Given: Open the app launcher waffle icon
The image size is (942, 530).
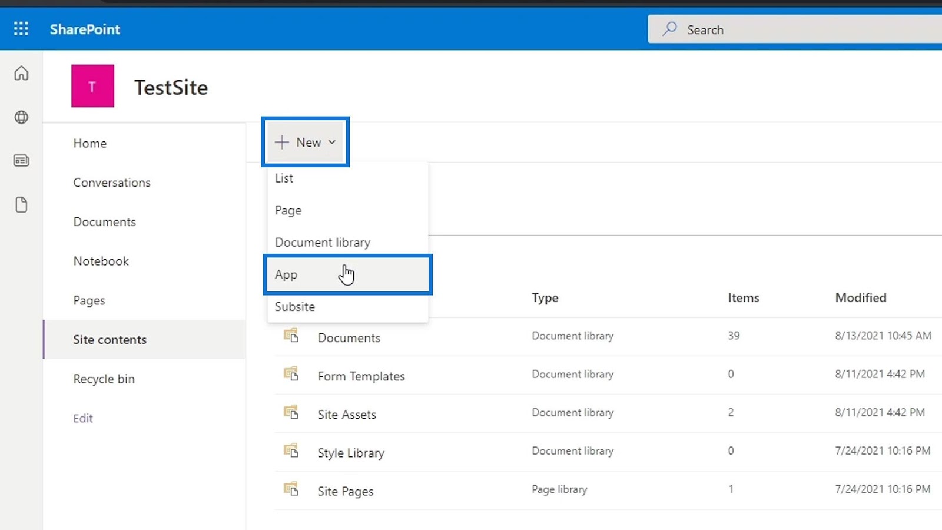Looking at the screenshot, I should coord(21,29).
